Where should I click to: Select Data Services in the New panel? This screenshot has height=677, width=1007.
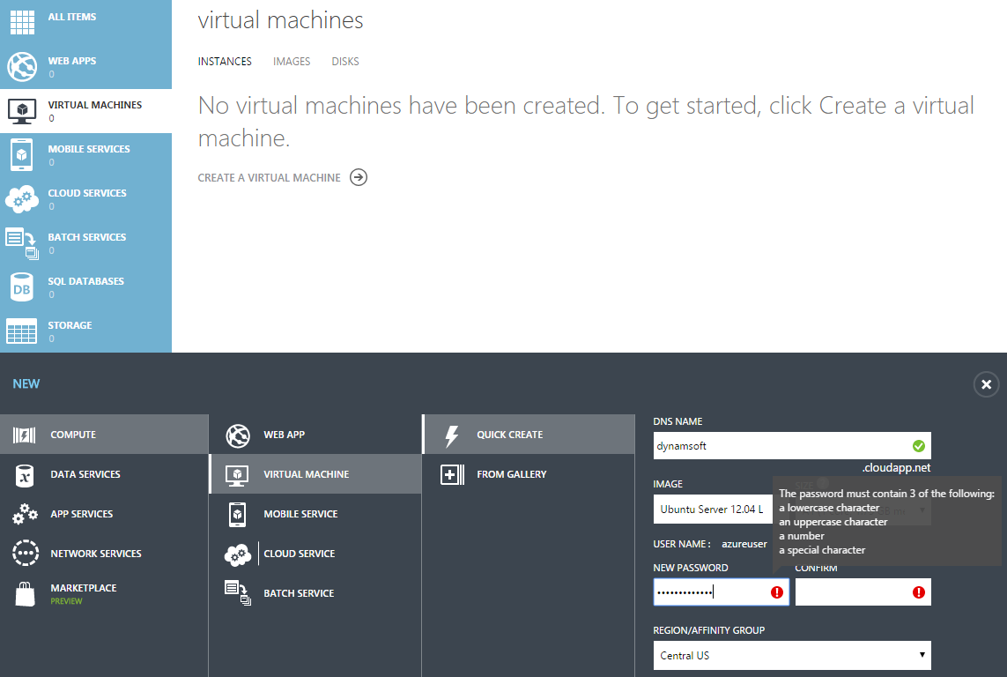(x=85, y=474)
